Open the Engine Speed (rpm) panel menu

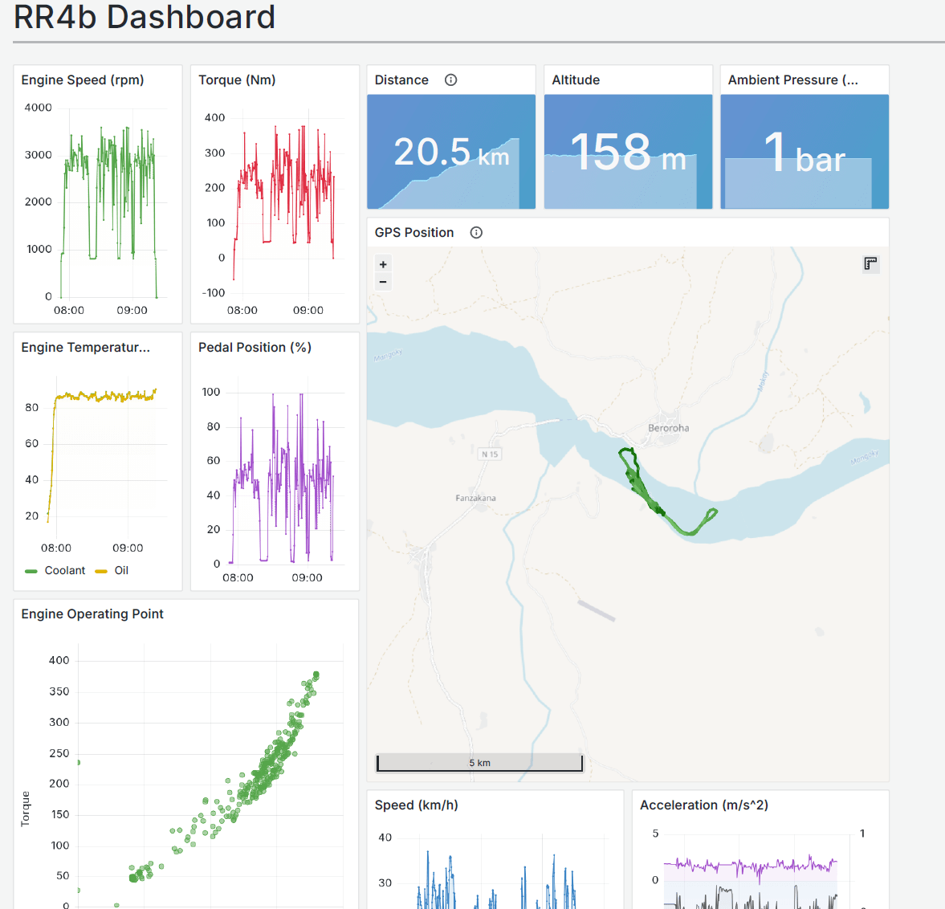(82, 79)
